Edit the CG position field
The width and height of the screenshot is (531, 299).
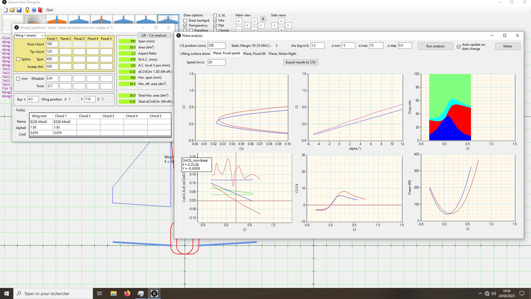tap(217, 46)
